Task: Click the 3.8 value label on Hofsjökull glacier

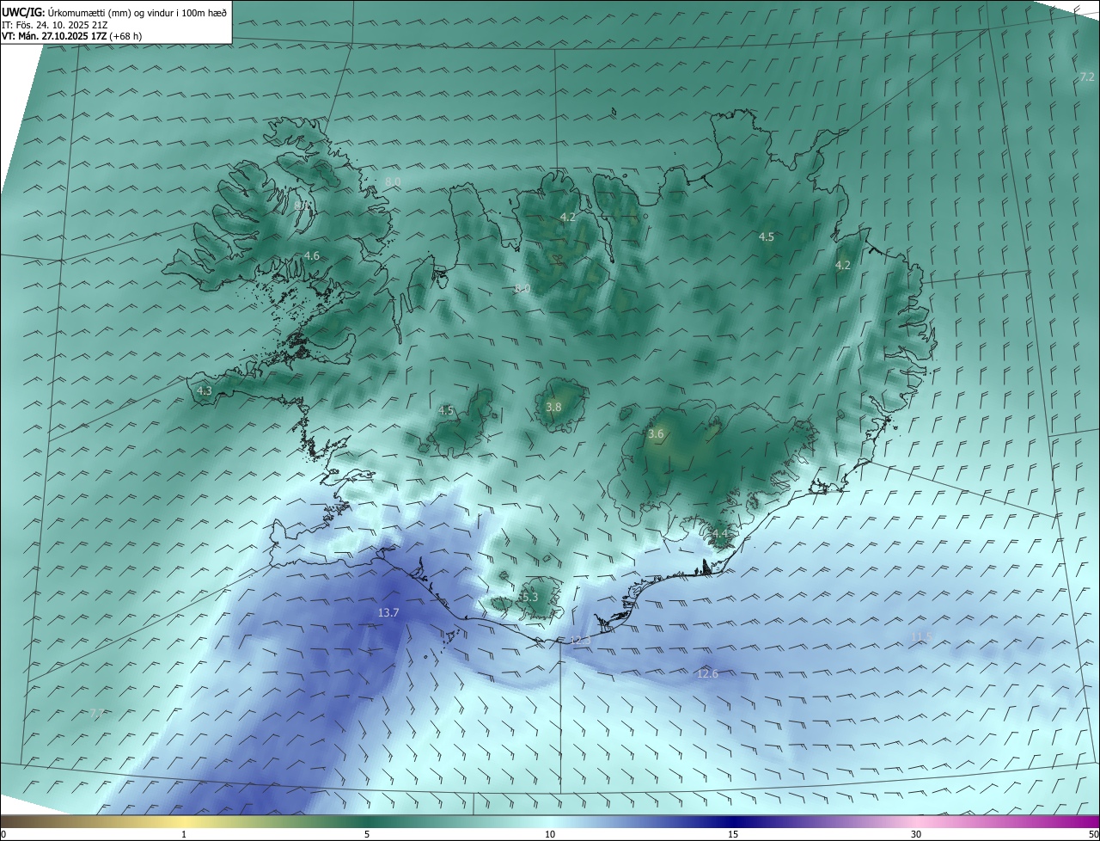Action: [553, 407]
